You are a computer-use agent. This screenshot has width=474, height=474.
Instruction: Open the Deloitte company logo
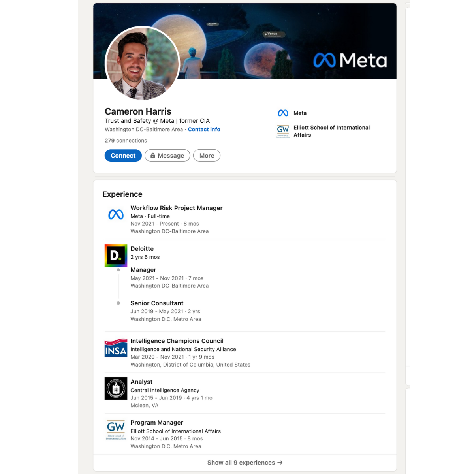tap(116, 255)
